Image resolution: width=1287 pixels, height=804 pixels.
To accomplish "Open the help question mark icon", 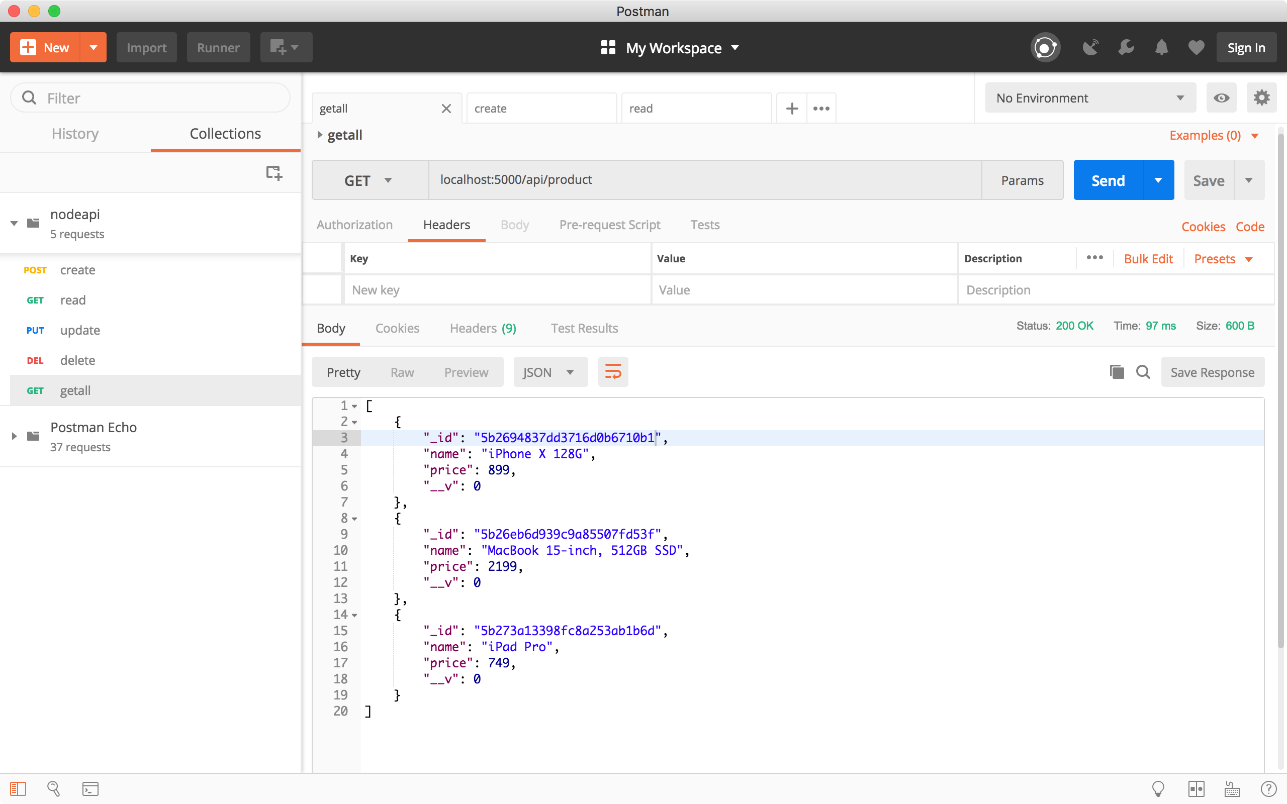I will pyautogui.click(x=1268, y=789).
